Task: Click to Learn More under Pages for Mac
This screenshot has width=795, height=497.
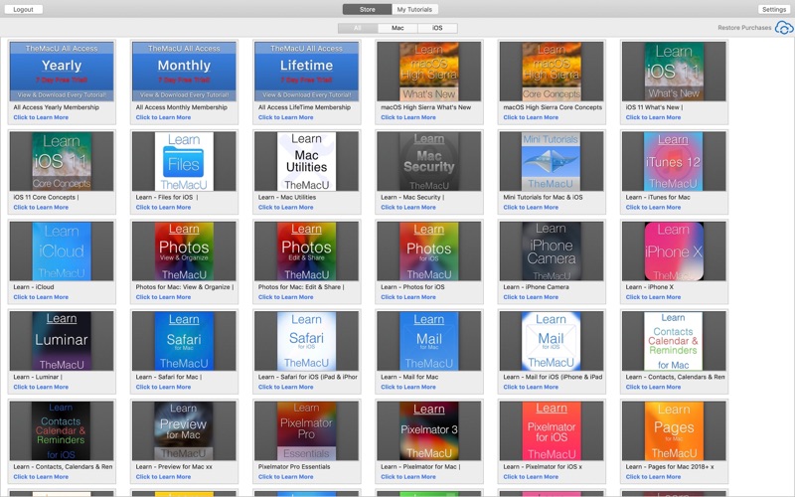Action: [653, 476]
